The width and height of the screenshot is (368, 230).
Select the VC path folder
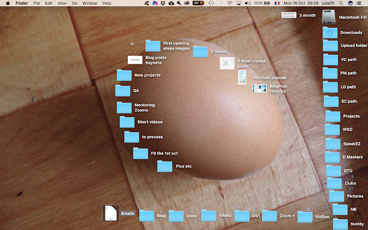coord(331,59)
